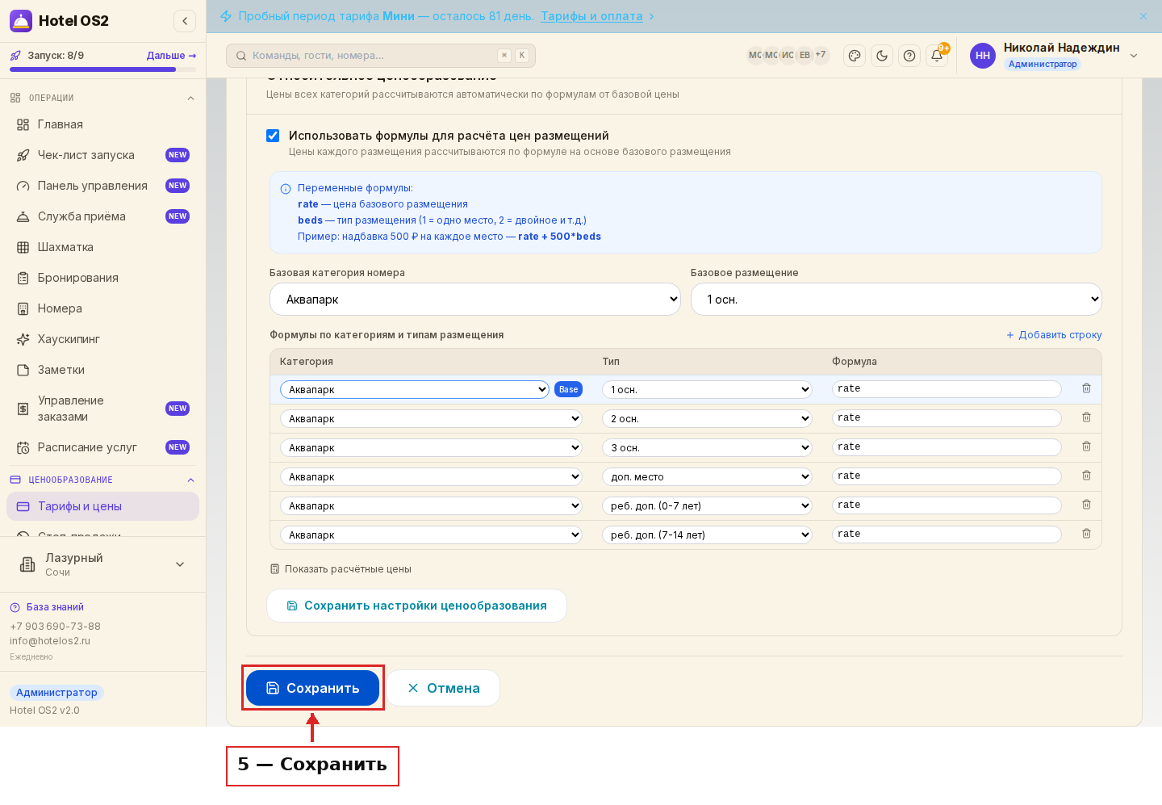Click the Отмена button
Screen dimensions: 1162x805
pos(443,688)
